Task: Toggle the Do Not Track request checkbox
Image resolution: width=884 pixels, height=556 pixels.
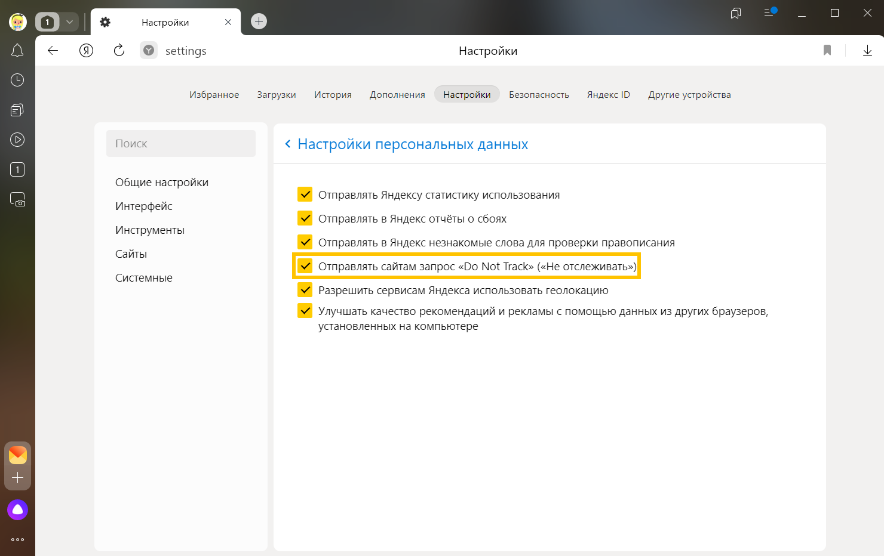Action: pos(305,266)
